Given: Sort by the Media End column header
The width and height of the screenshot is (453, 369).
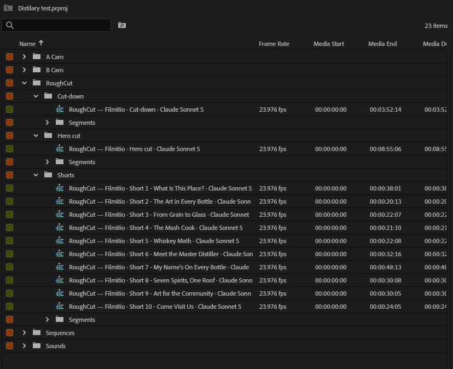Looking at the screenshot, I should pyautogui.click(x=382, y=44).
